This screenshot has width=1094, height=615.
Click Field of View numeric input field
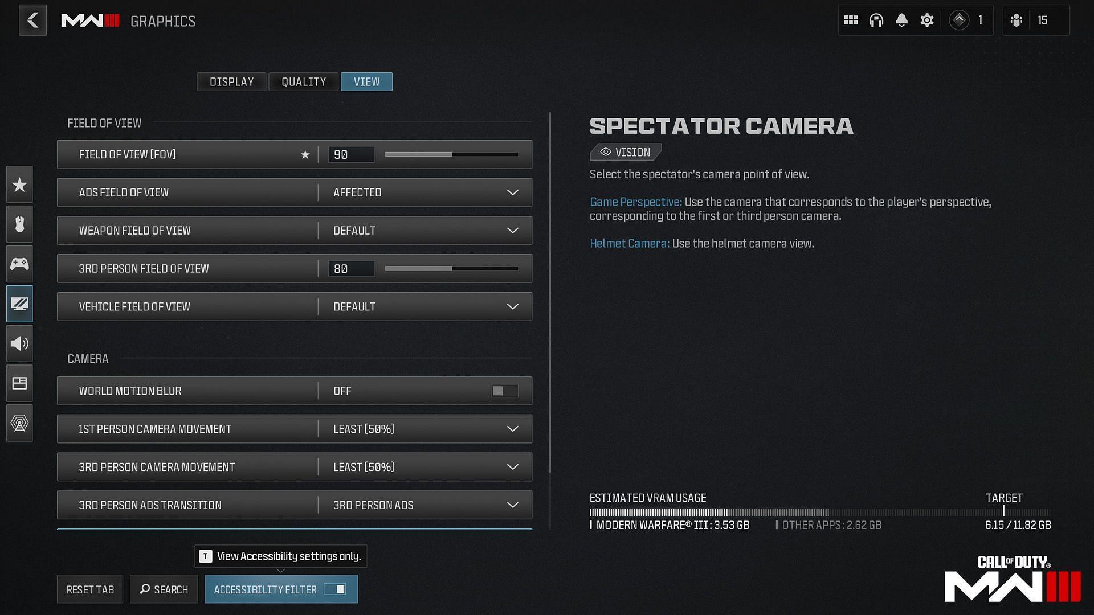coord(351,154)
